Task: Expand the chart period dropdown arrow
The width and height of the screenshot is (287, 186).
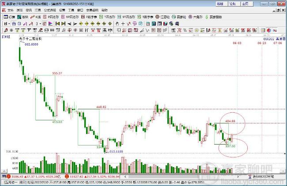Action: pos(9,24)
